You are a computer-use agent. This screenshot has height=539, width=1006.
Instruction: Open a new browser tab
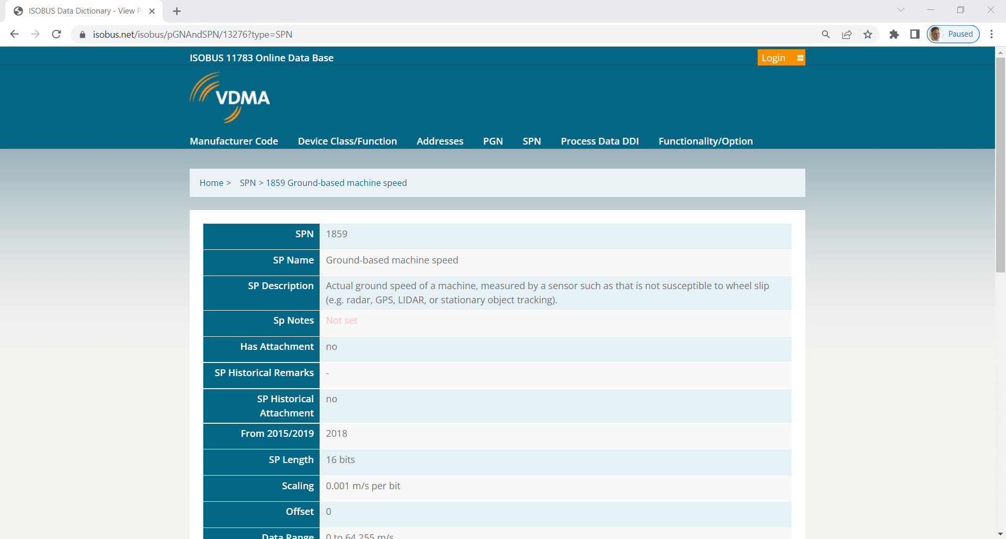pos(177,11)
